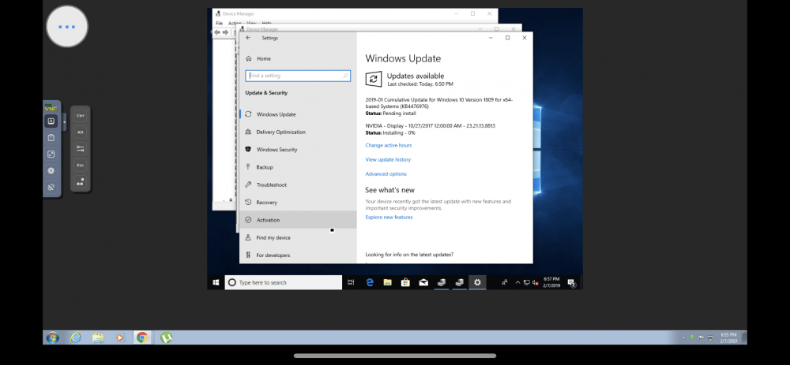This screenshot has height=365, width=790.
Task: Open Windows Security in sidebar
Action: 298,149
